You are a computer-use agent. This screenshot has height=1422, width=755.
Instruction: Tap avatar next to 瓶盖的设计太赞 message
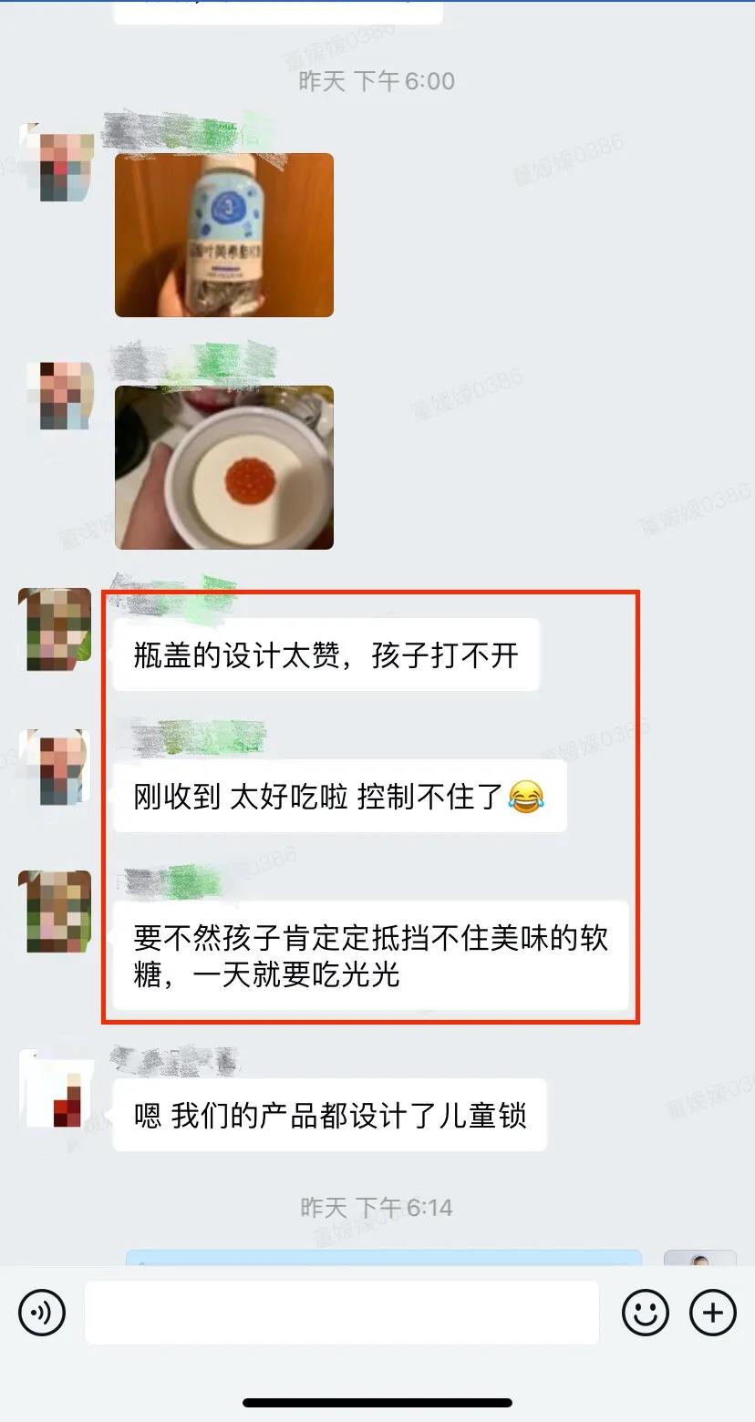tap(56, 629)
